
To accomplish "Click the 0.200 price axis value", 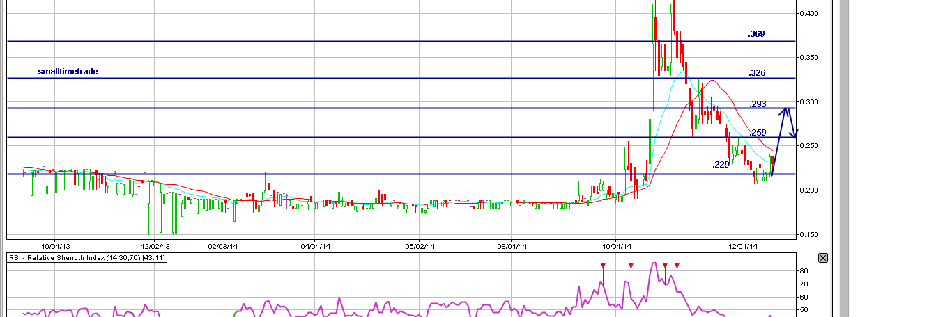I will coord(809,190).
